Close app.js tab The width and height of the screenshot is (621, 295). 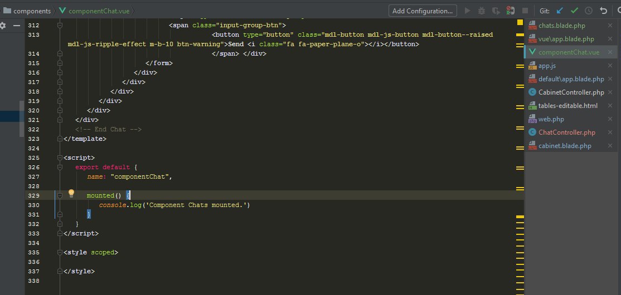610,66
